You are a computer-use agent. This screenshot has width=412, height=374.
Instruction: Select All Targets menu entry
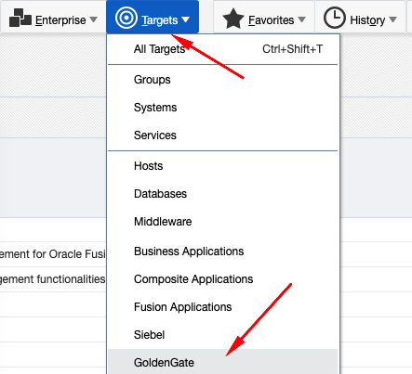pos(223,49)
